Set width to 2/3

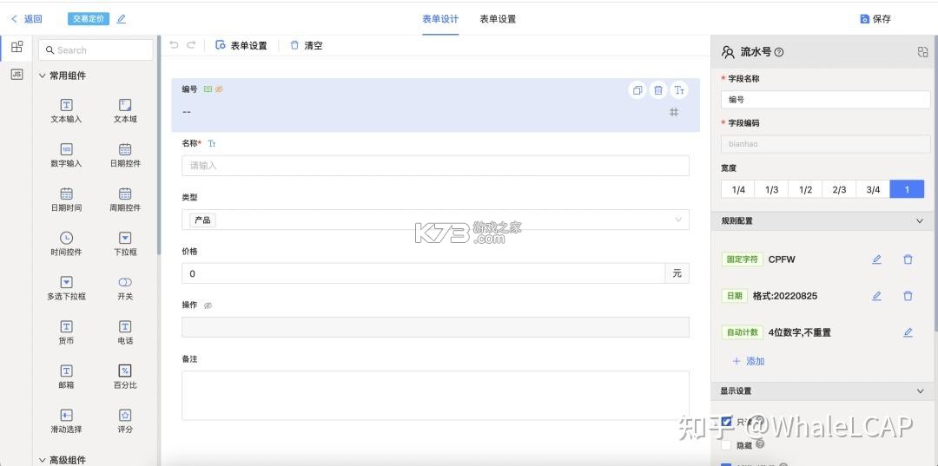click(839, 189)
